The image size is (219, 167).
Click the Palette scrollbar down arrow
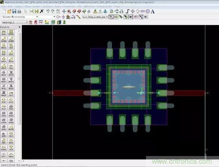point(20,161)
